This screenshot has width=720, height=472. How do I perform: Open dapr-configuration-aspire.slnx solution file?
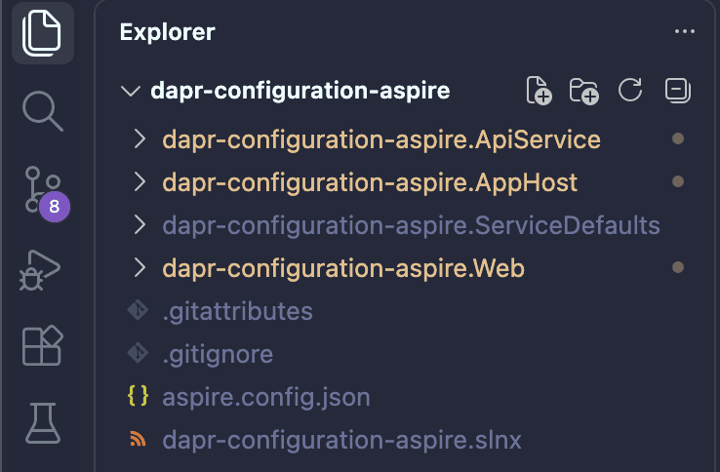click(x=341, y=441)
